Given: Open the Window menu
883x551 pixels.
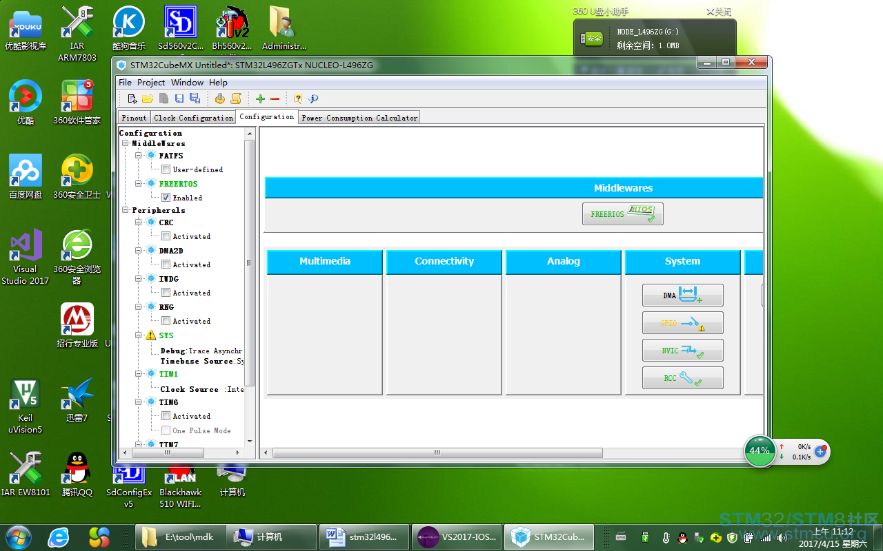Looking at the screenshot, I should tap(187, 82).
